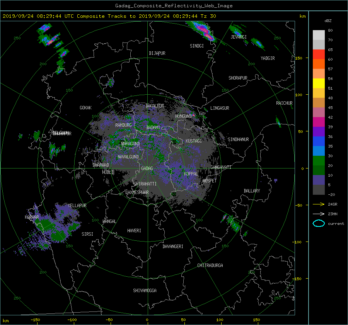
Task: Select the SINDHANUR label
Action: pyautogui.click(x=238, y=140)
